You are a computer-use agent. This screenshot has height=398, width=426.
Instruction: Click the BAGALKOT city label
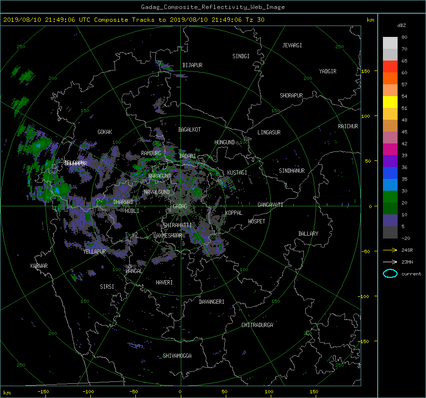coord(189,130)
